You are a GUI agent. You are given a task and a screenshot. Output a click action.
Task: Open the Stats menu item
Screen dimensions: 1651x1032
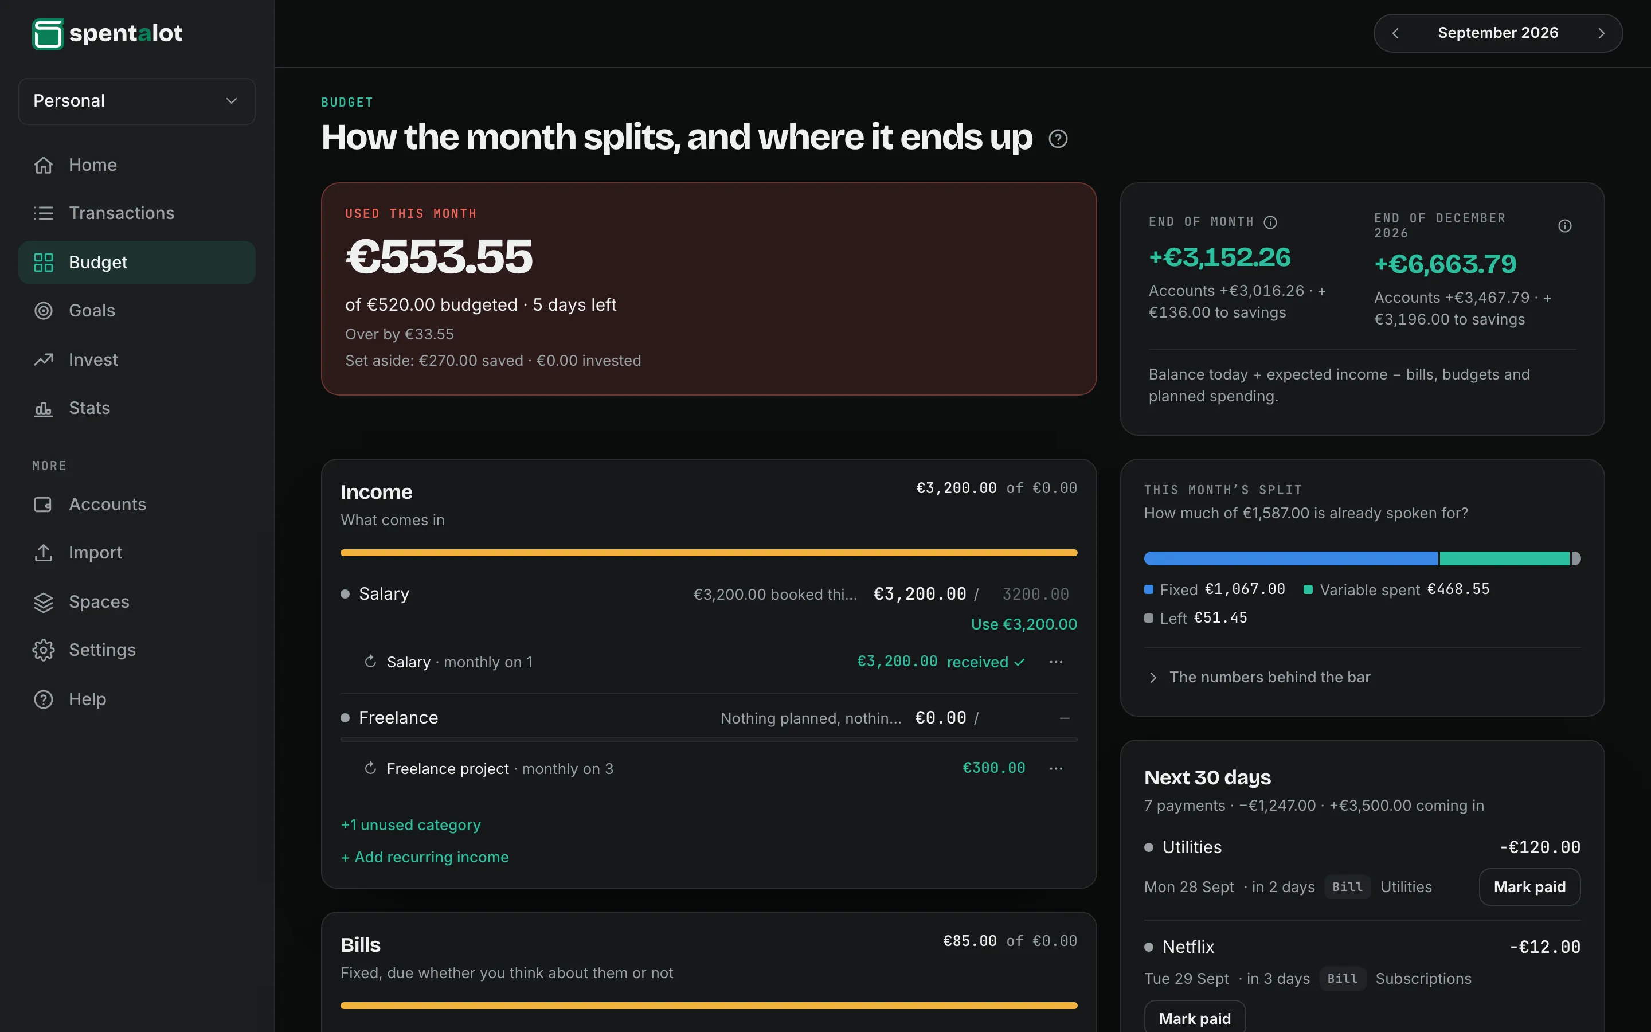(137, 408)
